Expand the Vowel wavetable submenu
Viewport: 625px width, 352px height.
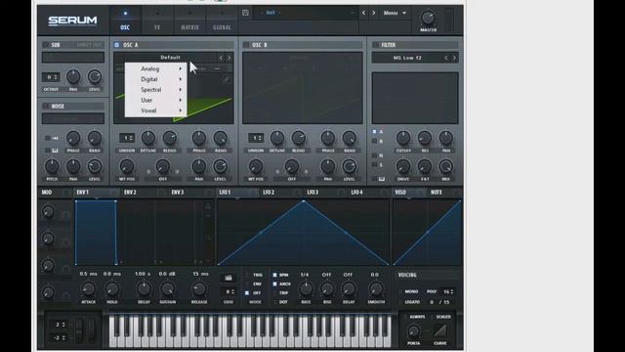155,110
